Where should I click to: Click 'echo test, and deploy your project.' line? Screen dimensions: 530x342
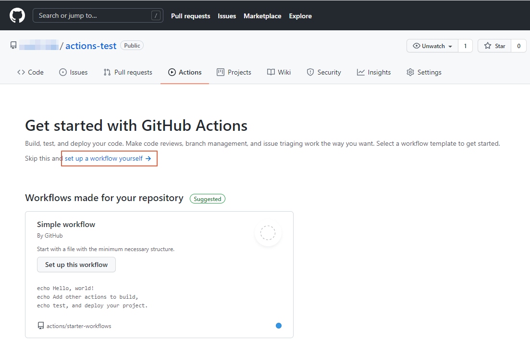(92, 305)
